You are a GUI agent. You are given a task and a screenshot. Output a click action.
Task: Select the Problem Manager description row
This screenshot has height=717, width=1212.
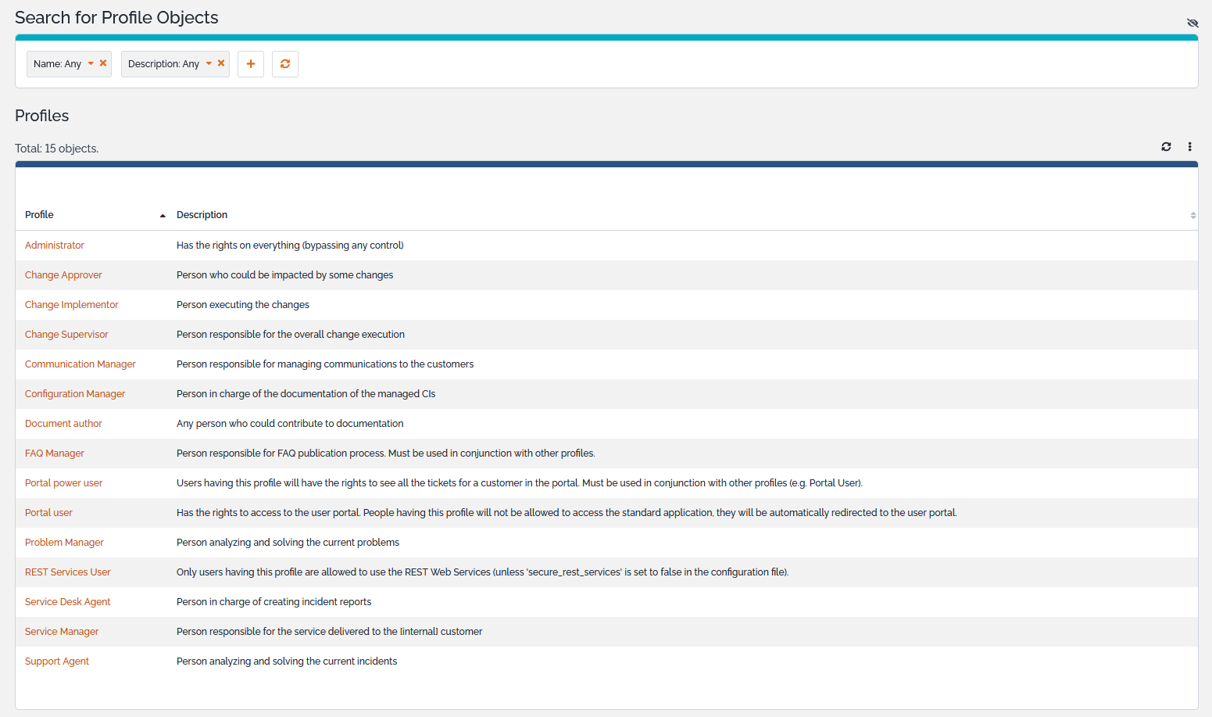coord(288,543)
